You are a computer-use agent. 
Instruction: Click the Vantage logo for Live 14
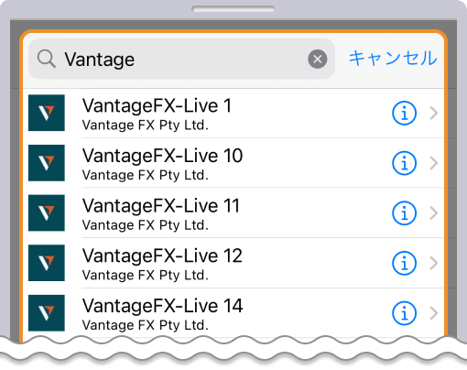coord(47,313)
